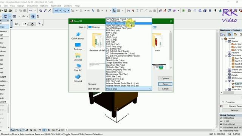
Task: Open the Help menu
Action: coord(77,6)
